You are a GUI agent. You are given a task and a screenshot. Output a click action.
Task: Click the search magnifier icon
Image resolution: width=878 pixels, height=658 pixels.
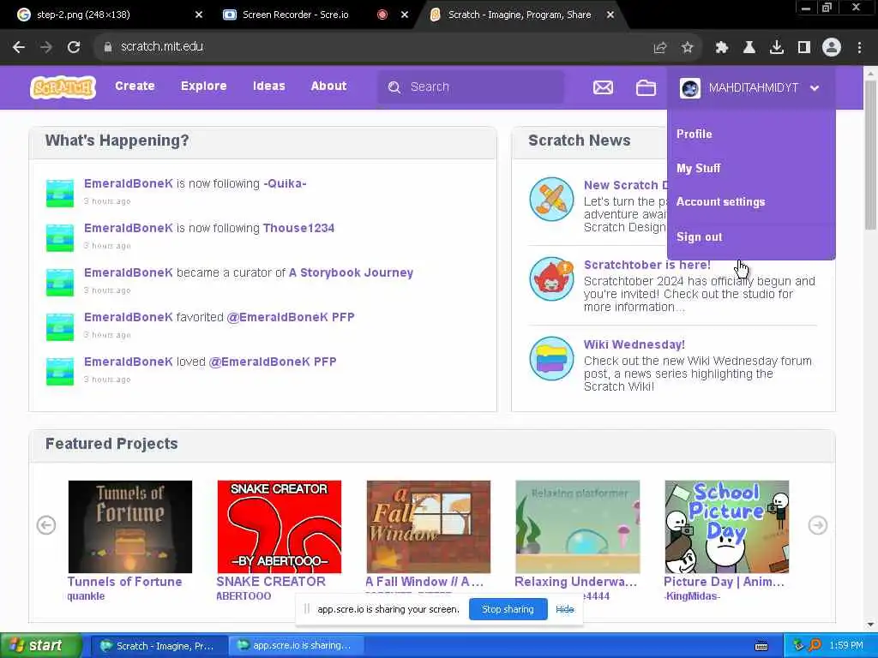394,87
